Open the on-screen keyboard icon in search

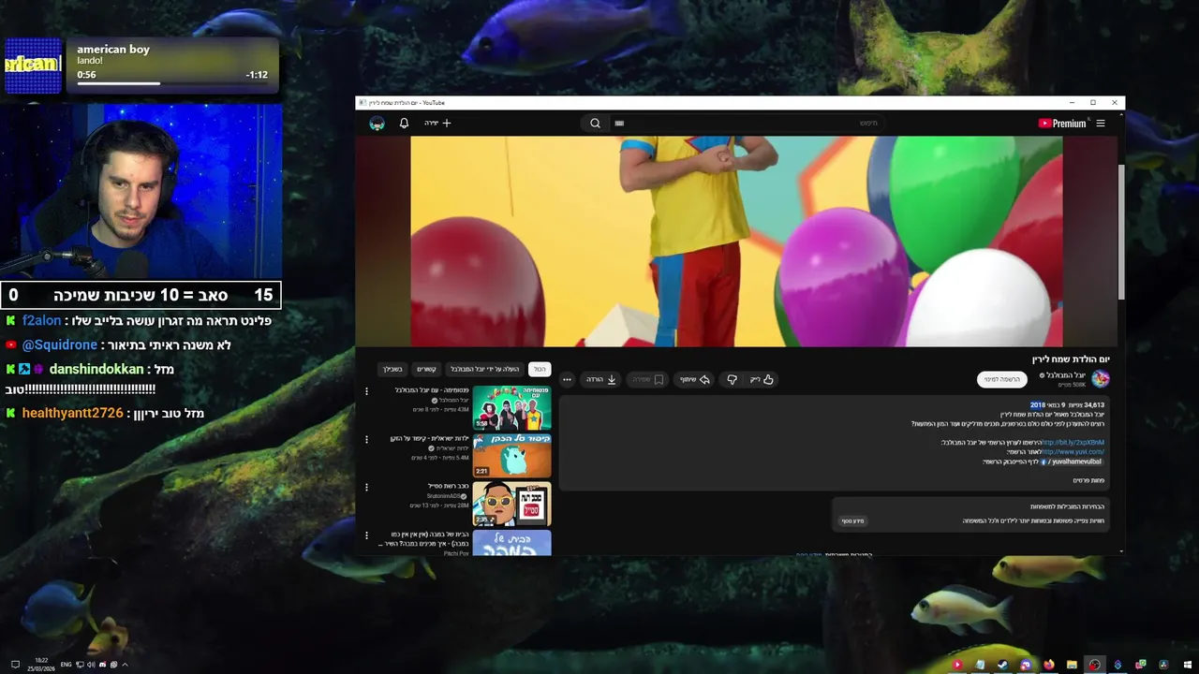click(x=619, y=123)
